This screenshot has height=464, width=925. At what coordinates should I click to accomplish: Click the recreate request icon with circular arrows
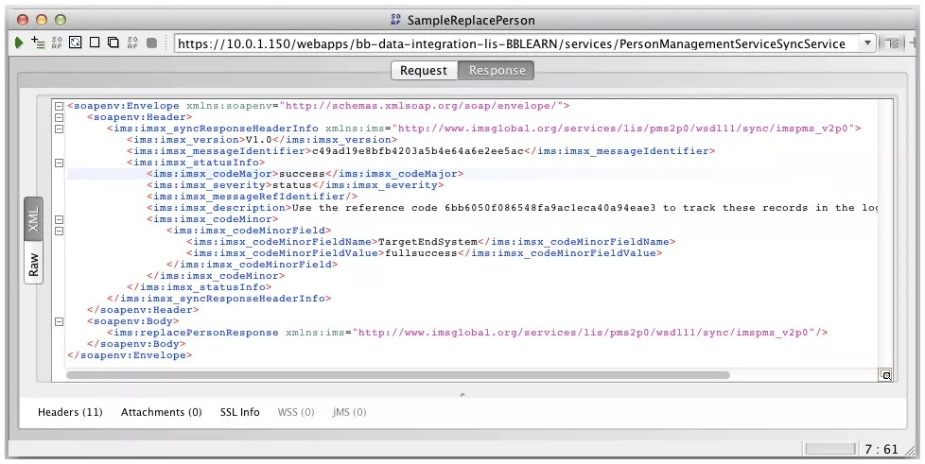coord(76,43)
